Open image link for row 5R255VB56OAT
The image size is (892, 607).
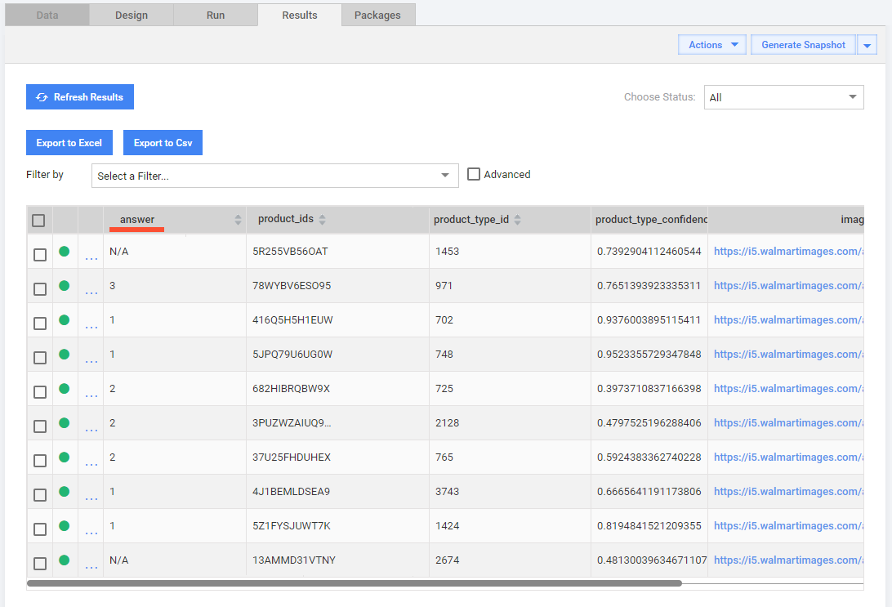(x=788, y=252)
